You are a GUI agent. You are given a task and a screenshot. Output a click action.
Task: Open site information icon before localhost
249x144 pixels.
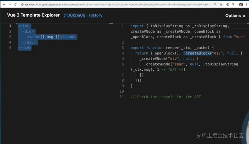coord(22,4)
